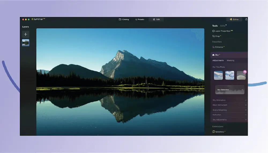Choose the third sky thumbnail with cart badge

click(241, 75)
